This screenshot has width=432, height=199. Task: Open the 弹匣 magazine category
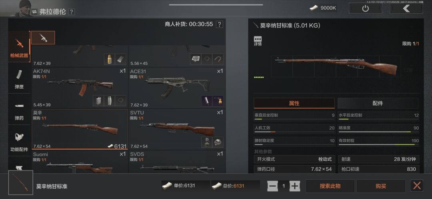point(19,78)
